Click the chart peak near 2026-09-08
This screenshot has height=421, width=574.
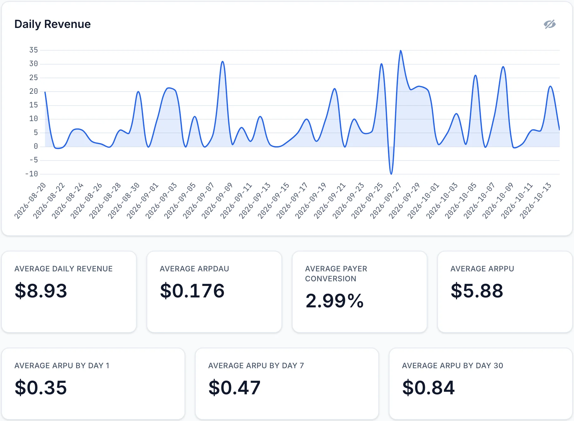tap(223, 61)
